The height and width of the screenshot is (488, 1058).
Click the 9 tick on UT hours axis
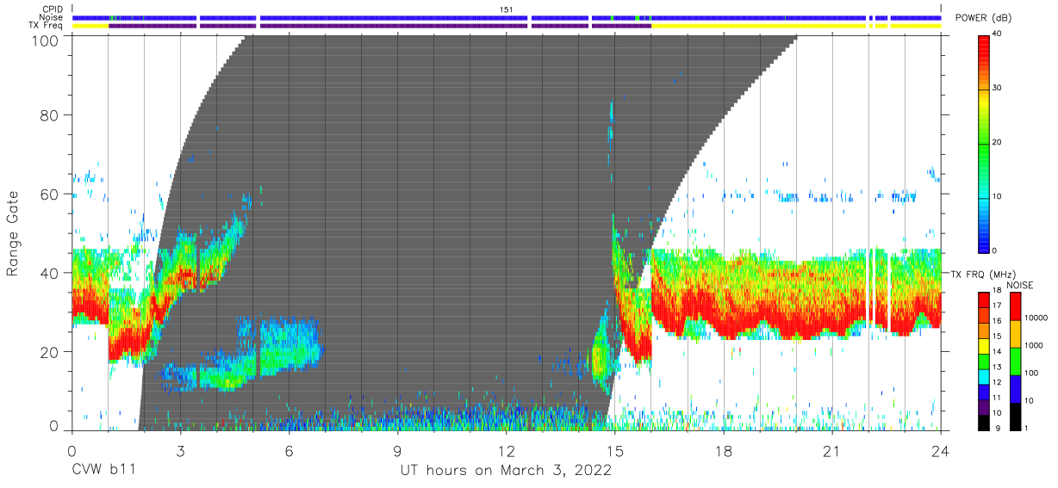coord(398,449)
